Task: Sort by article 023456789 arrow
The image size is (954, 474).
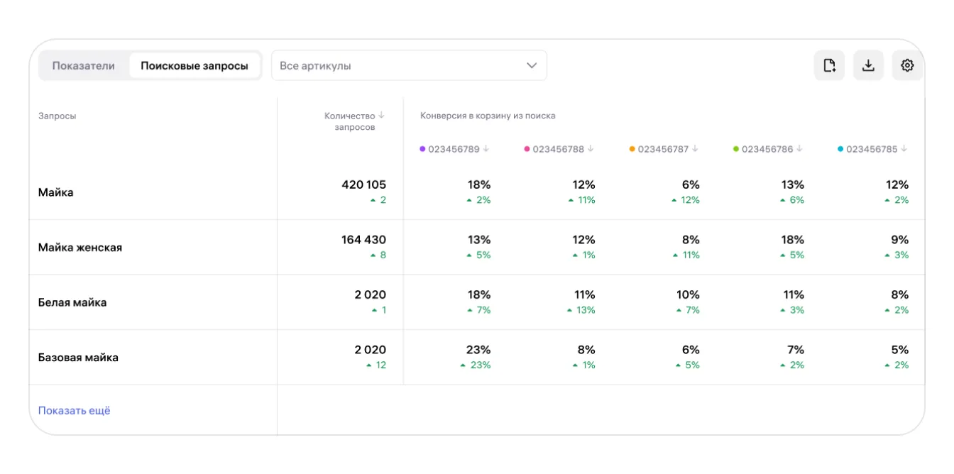Action: [486, 149]
